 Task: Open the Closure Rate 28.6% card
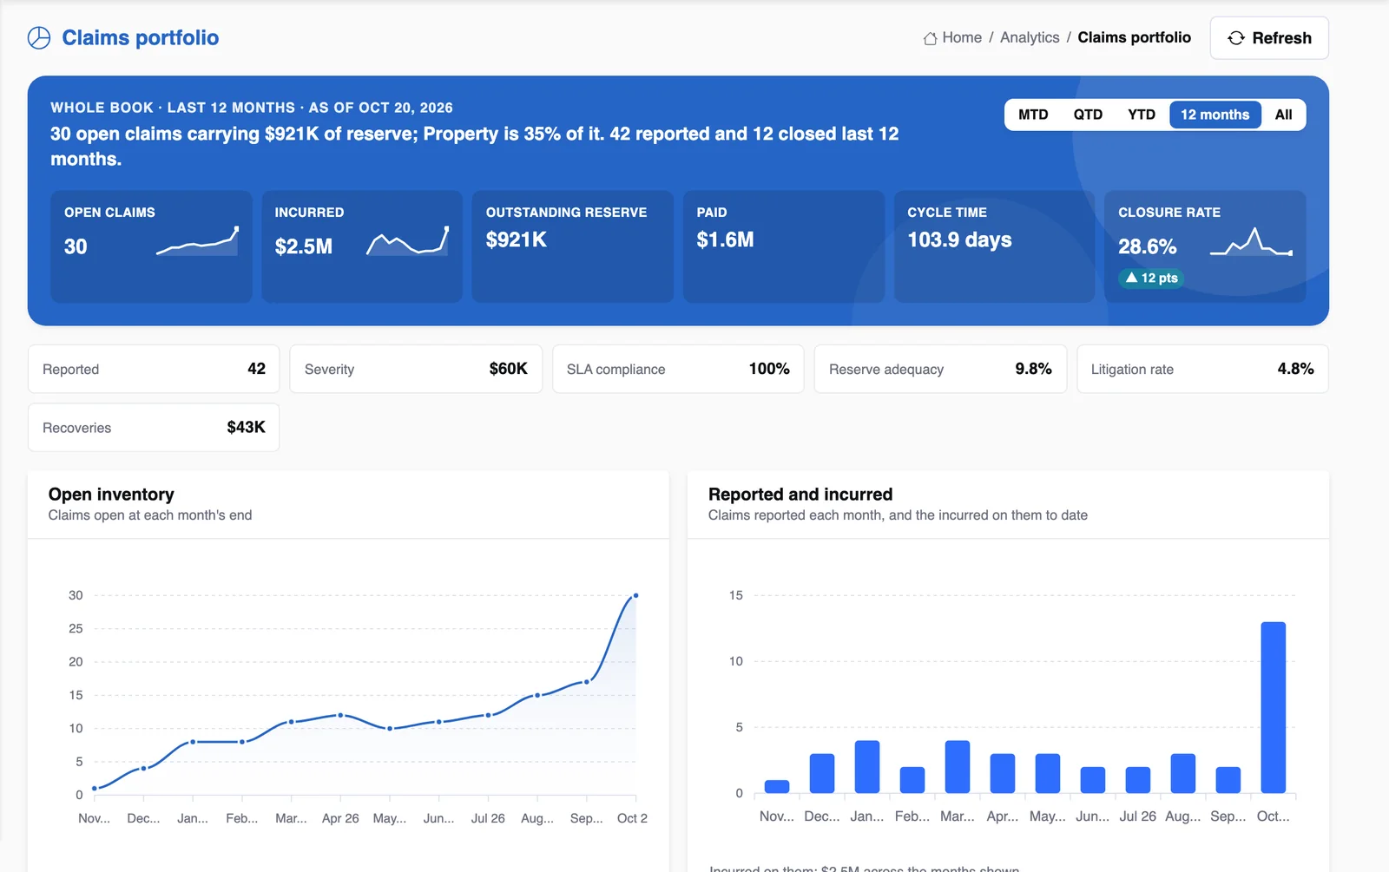(x=1205, y=246)
